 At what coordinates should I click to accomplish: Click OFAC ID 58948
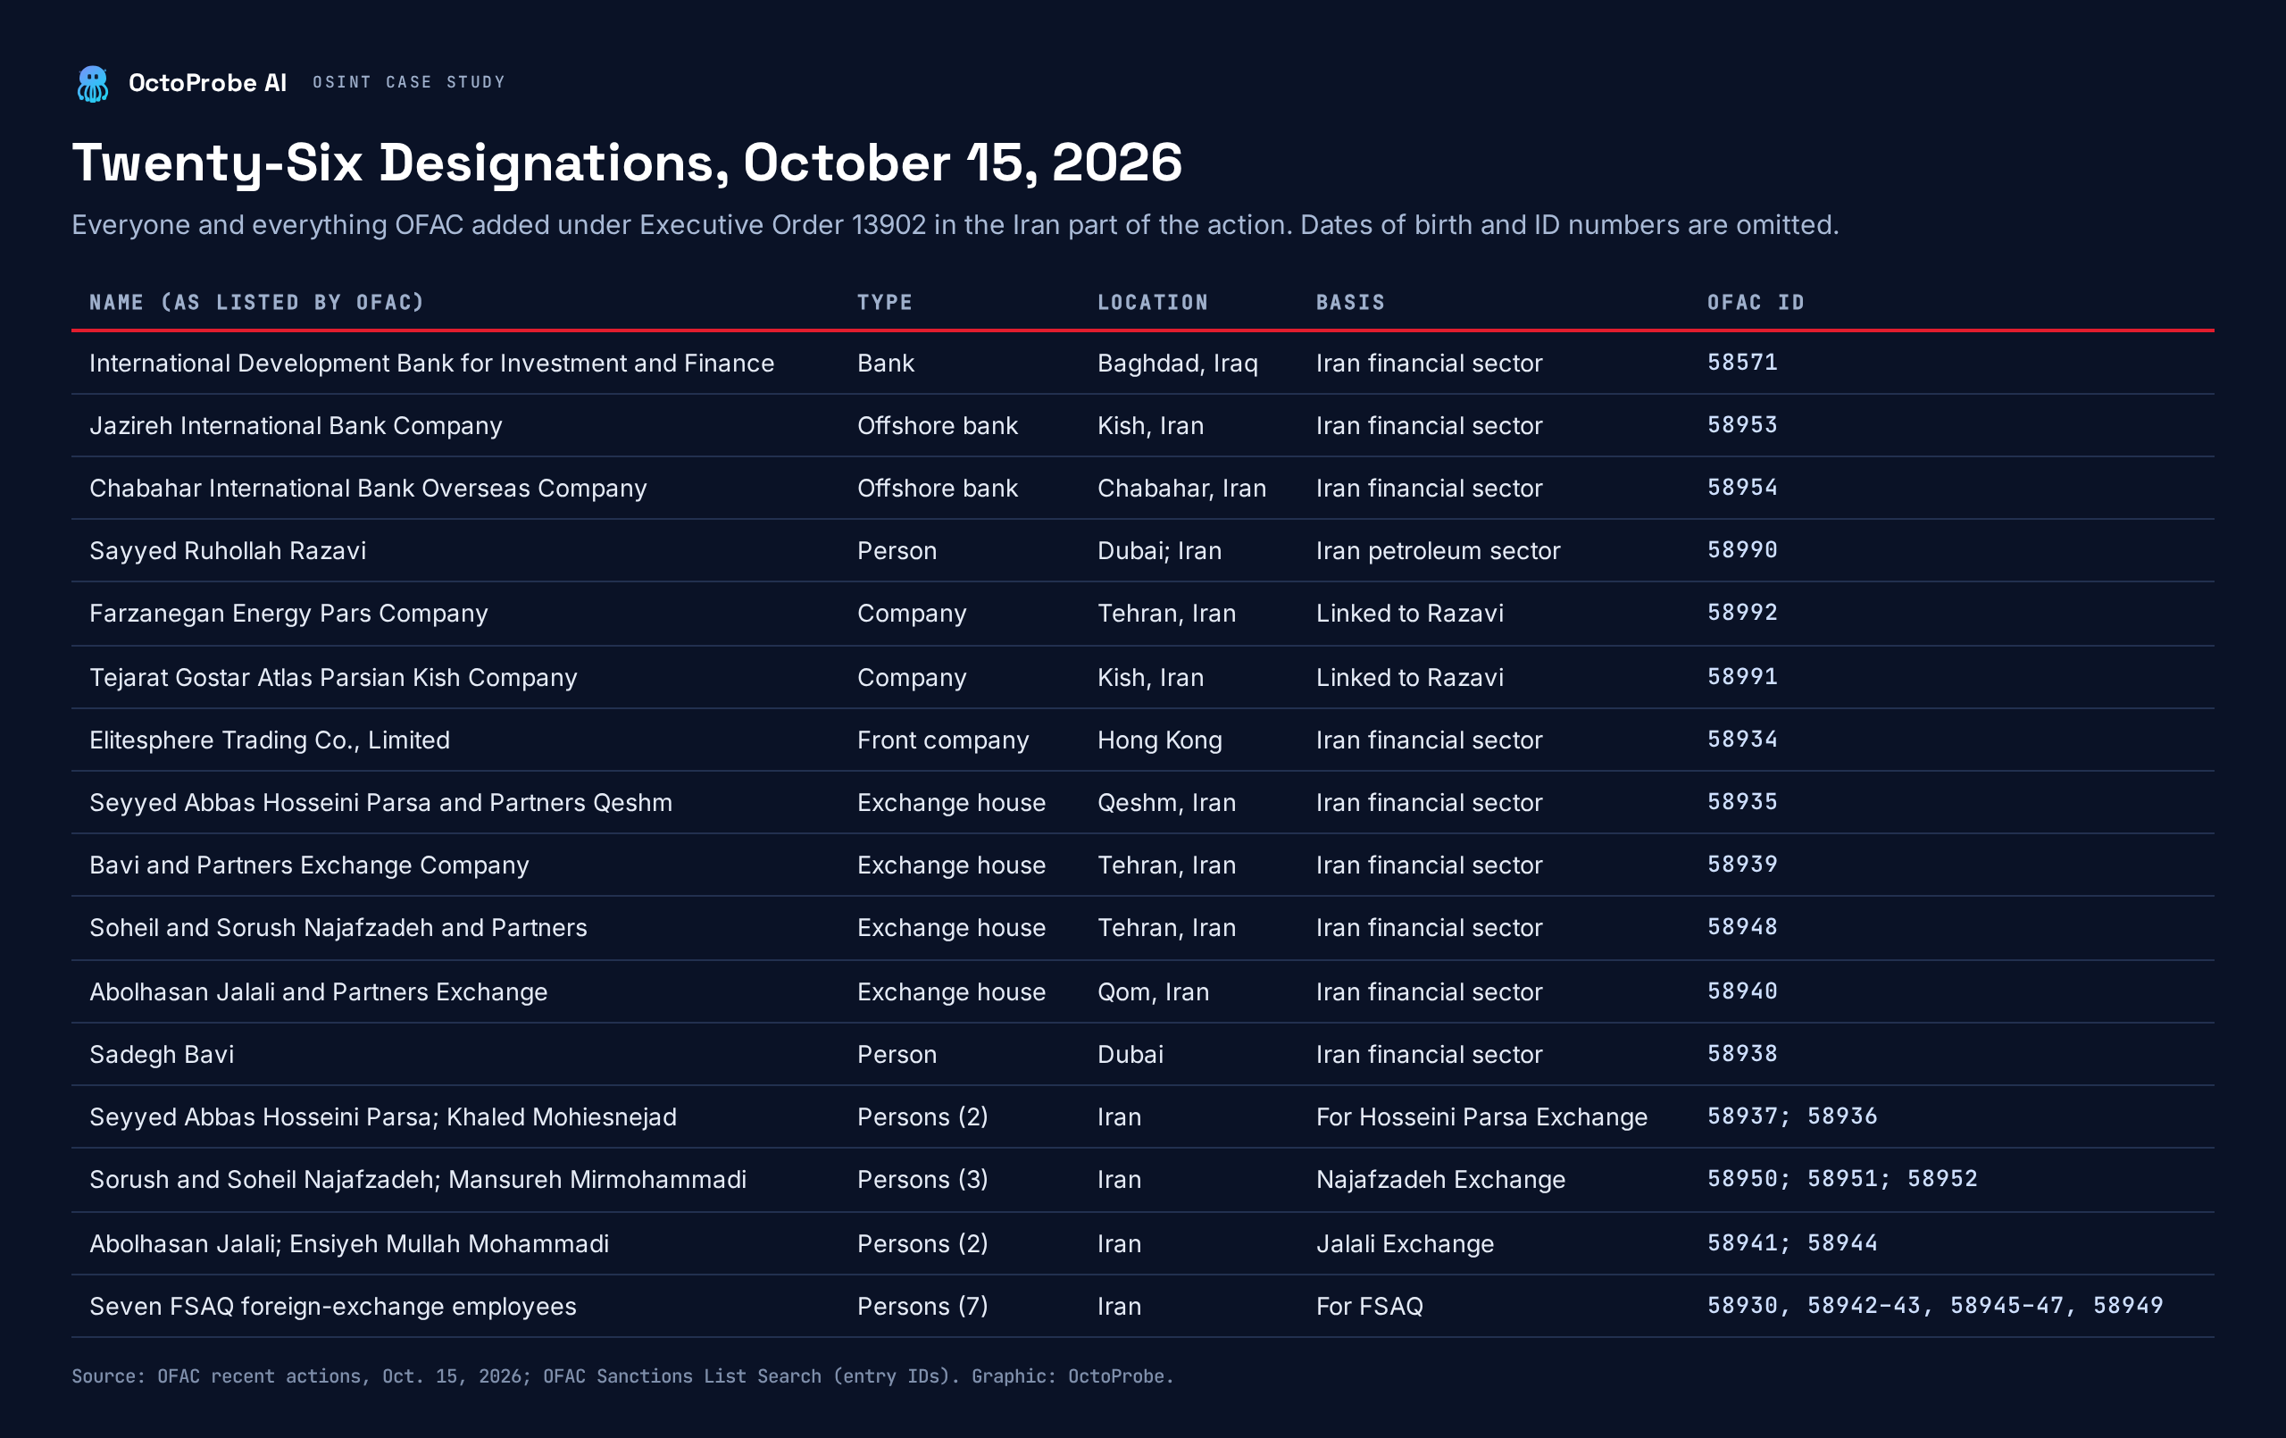click(1742, 927)
